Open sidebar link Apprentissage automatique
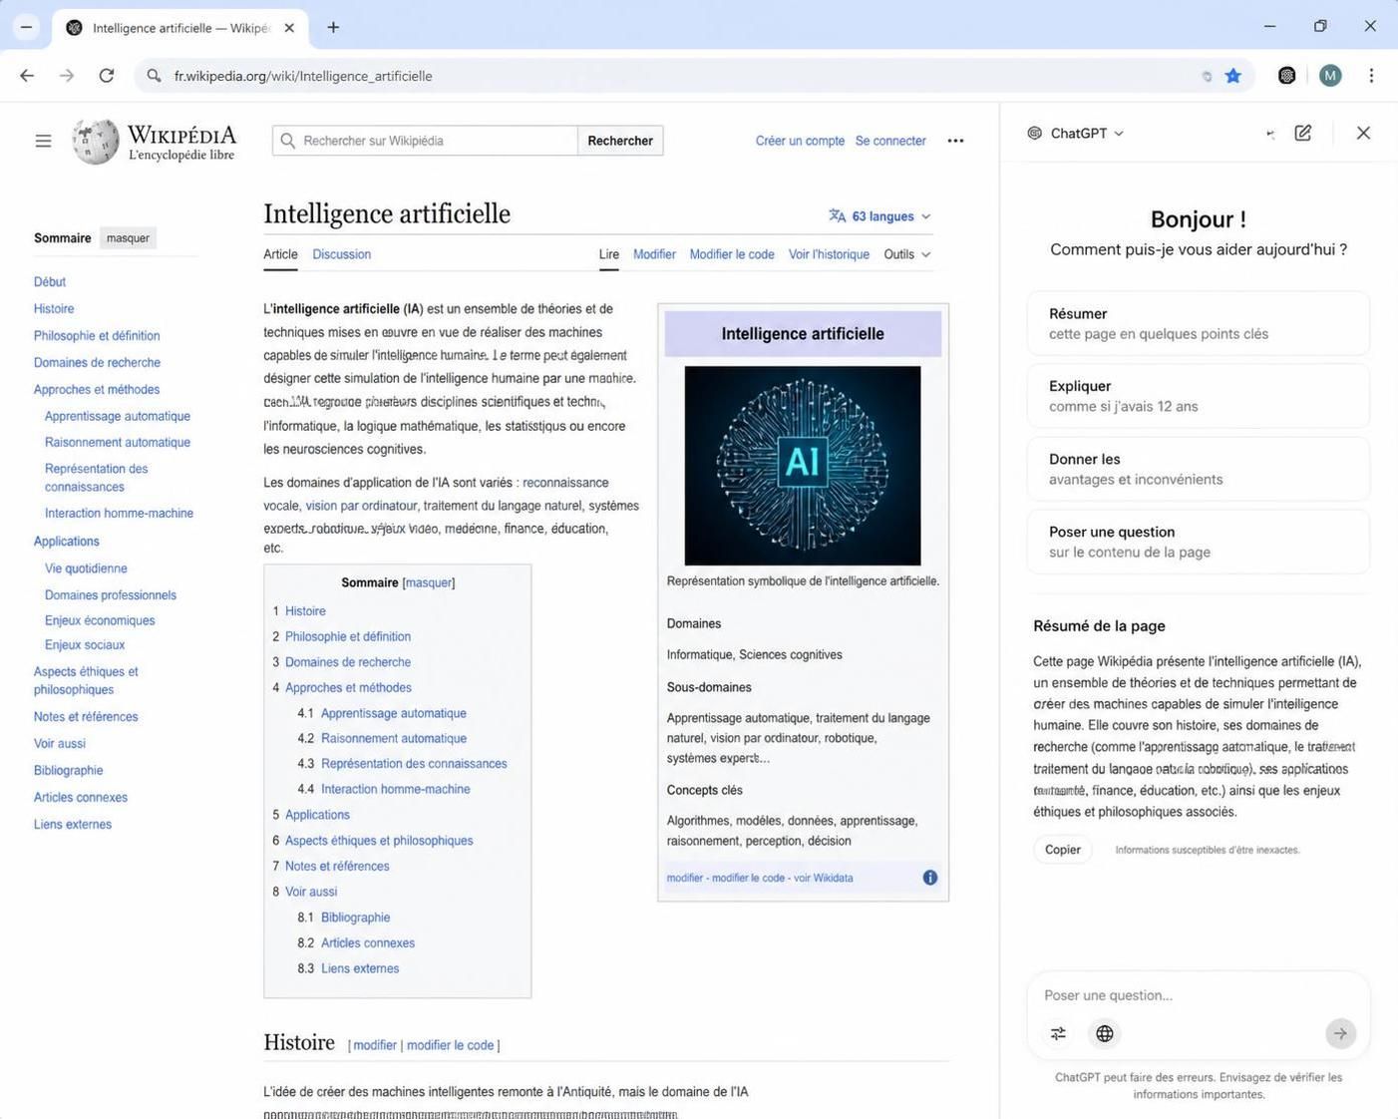1398x1119 pixels. pyautogui.click(x=118, y=416)
